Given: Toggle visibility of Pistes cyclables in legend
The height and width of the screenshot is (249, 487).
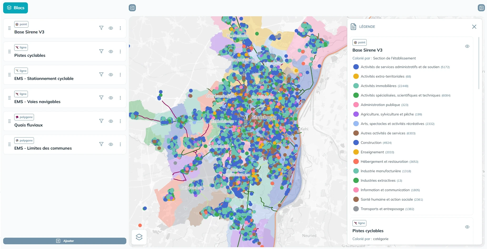Looking at the screenshot, I should click(467, 227).
